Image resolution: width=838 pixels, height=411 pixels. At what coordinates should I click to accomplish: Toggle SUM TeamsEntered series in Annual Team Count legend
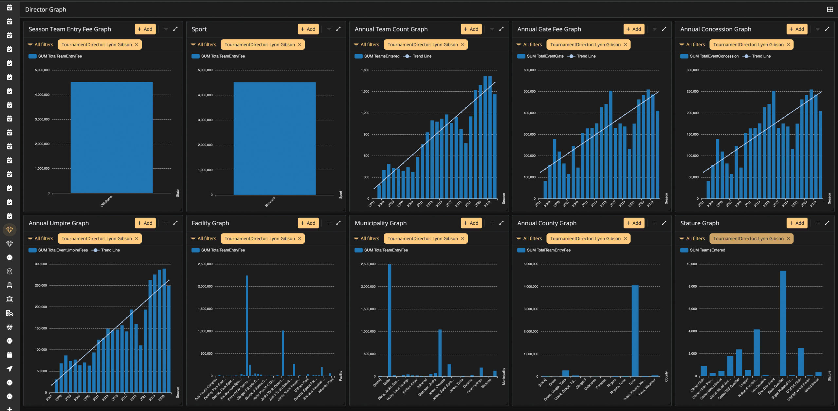click(x=377, y=56)
